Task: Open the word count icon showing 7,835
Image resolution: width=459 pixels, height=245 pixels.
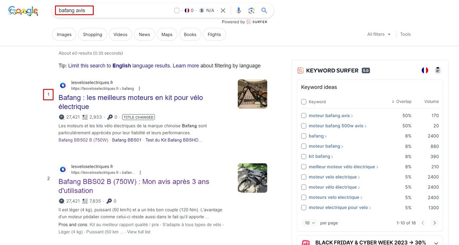Action: coord(85,201)
